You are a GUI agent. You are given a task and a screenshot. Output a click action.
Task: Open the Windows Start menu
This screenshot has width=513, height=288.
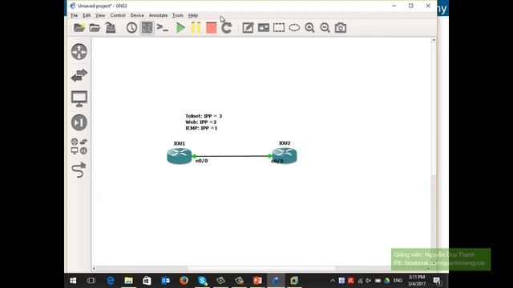click(73, 281)
